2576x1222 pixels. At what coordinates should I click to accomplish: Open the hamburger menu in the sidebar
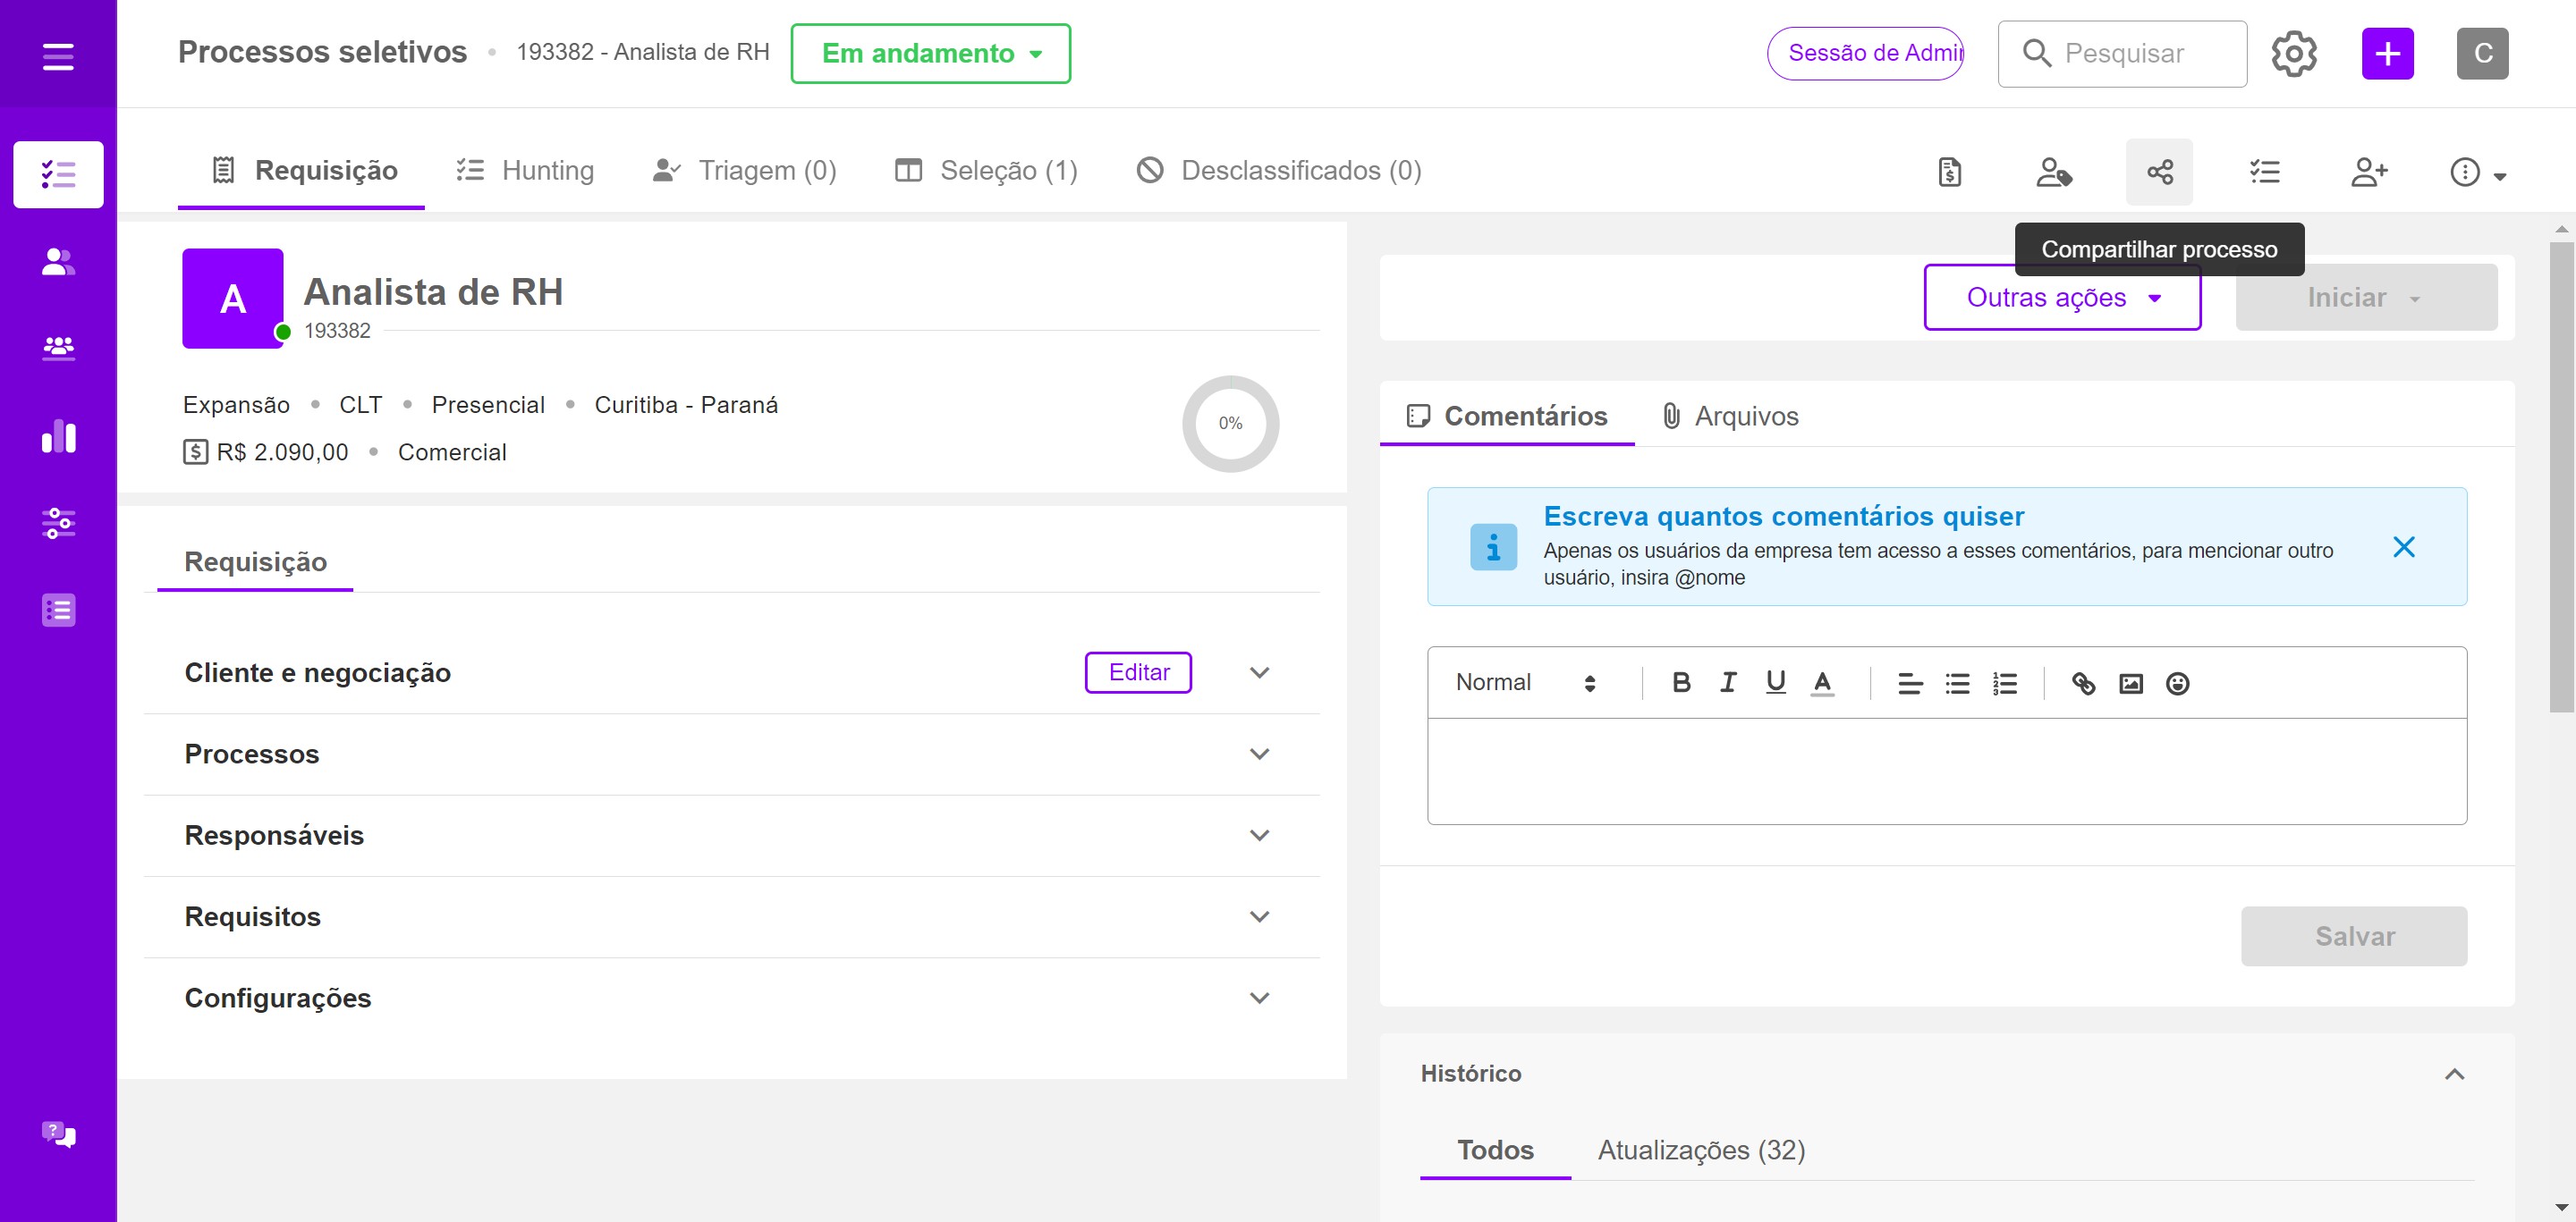click(x=58, y=56)
